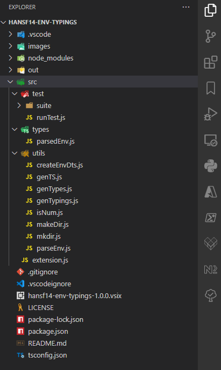
Task: Expand the suite folder
Action: [99, 105]
